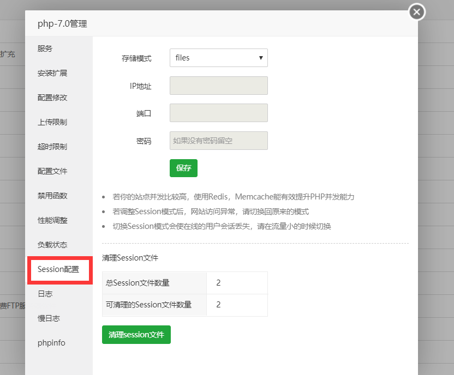Open the 超时限制 tab
The width and height of the screenshot is (454, 375).
(x=52, y=147)
